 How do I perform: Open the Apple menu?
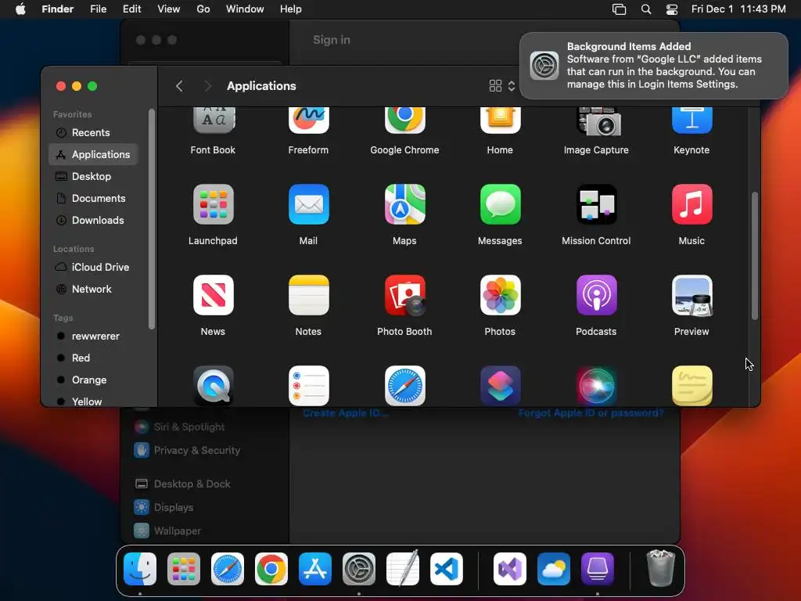click(x=20, y=9)
